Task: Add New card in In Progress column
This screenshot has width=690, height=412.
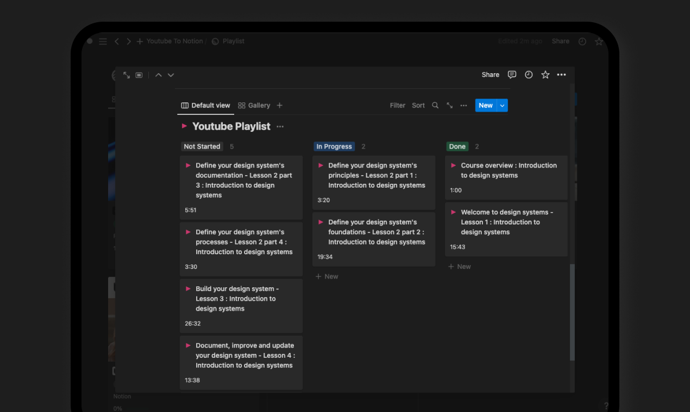Action: (x=327, y=276)
